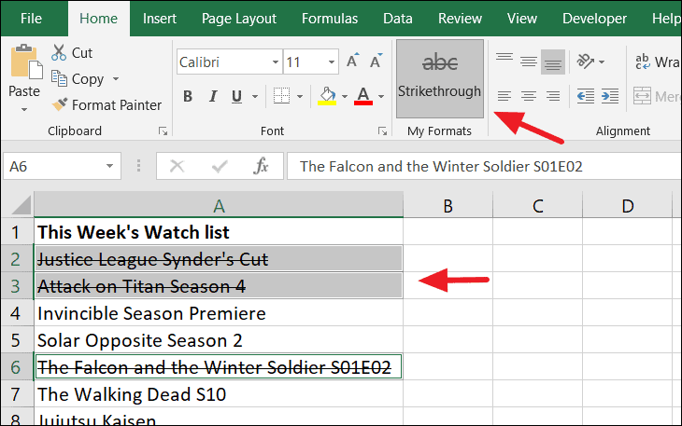Screen dimensions: 682x426
Task: Click Cancel X in formula bar
Action: coord(177,166)
